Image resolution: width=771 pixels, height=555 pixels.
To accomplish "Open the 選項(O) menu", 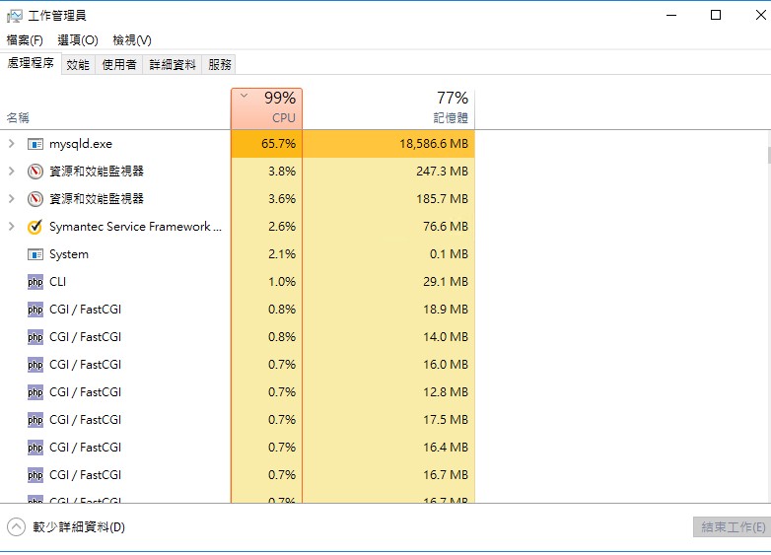I will [78, 40].
